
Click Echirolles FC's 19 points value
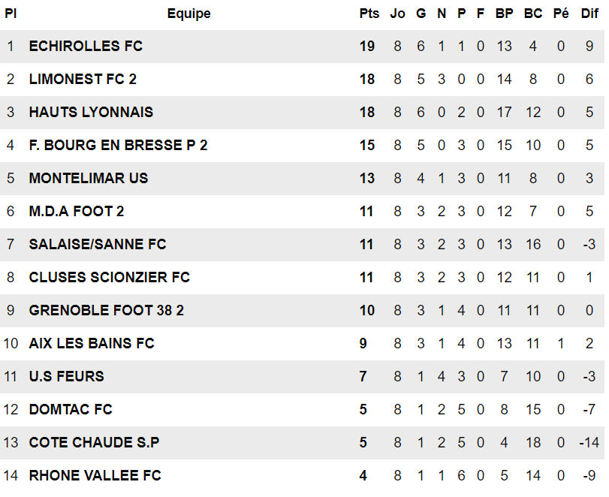click(x=367, y=47)
